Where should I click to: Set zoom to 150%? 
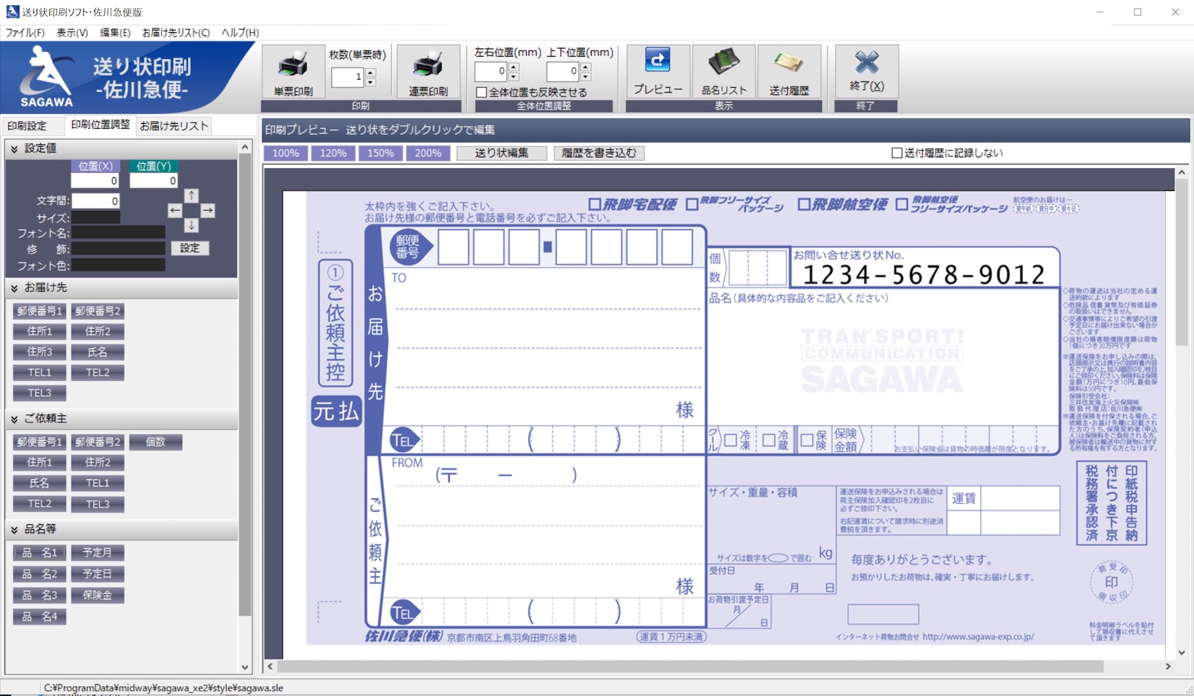click(x=381, y=153)
